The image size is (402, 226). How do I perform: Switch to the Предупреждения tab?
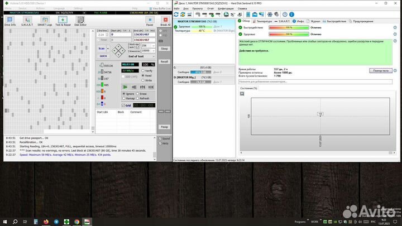[x=361, y=21]
